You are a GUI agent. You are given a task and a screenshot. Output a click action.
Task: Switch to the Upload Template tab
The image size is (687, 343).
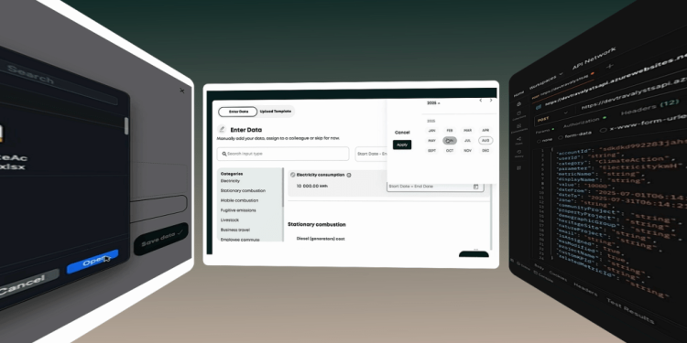pyautogui.click(x=276, y=112)
